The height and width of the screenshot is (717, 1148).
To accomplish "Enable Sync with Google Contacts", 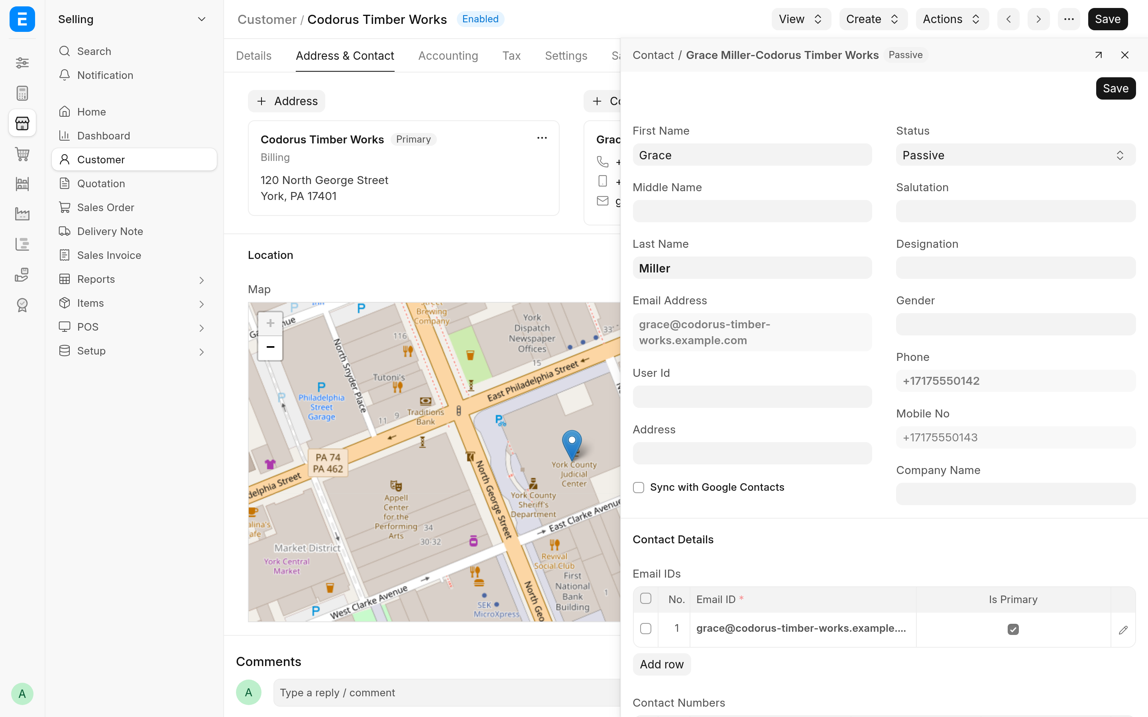I will (639, 488).
